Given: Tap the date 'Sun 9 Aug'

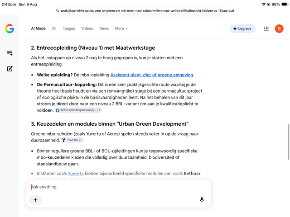Looking at the screenshot, I should pos(28,4).
